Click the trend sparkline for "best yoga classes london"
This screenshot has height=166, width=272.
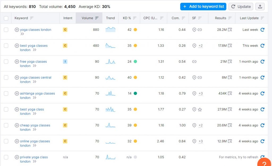click(110, 45)
